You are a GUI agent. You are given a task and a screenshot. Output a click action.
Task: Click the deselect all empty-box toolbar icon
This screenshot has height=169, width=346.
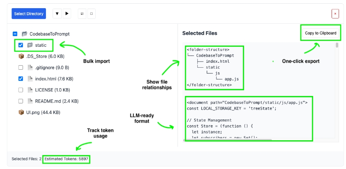pyautogui.click(x=91, y=14)
